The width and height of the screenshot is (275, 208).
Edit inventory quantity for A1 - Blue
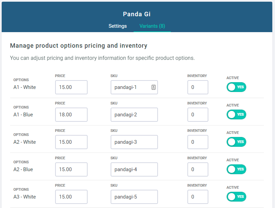(x=198, y=115)
